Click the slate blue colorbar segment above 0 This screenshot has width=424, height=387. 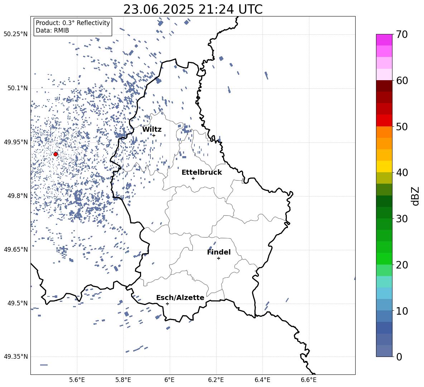click(x=384, y=351)
